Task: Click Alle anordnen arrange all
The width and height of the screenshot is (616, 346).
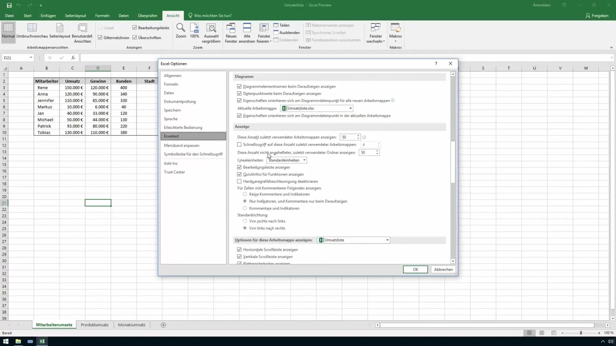Action: 247,33
